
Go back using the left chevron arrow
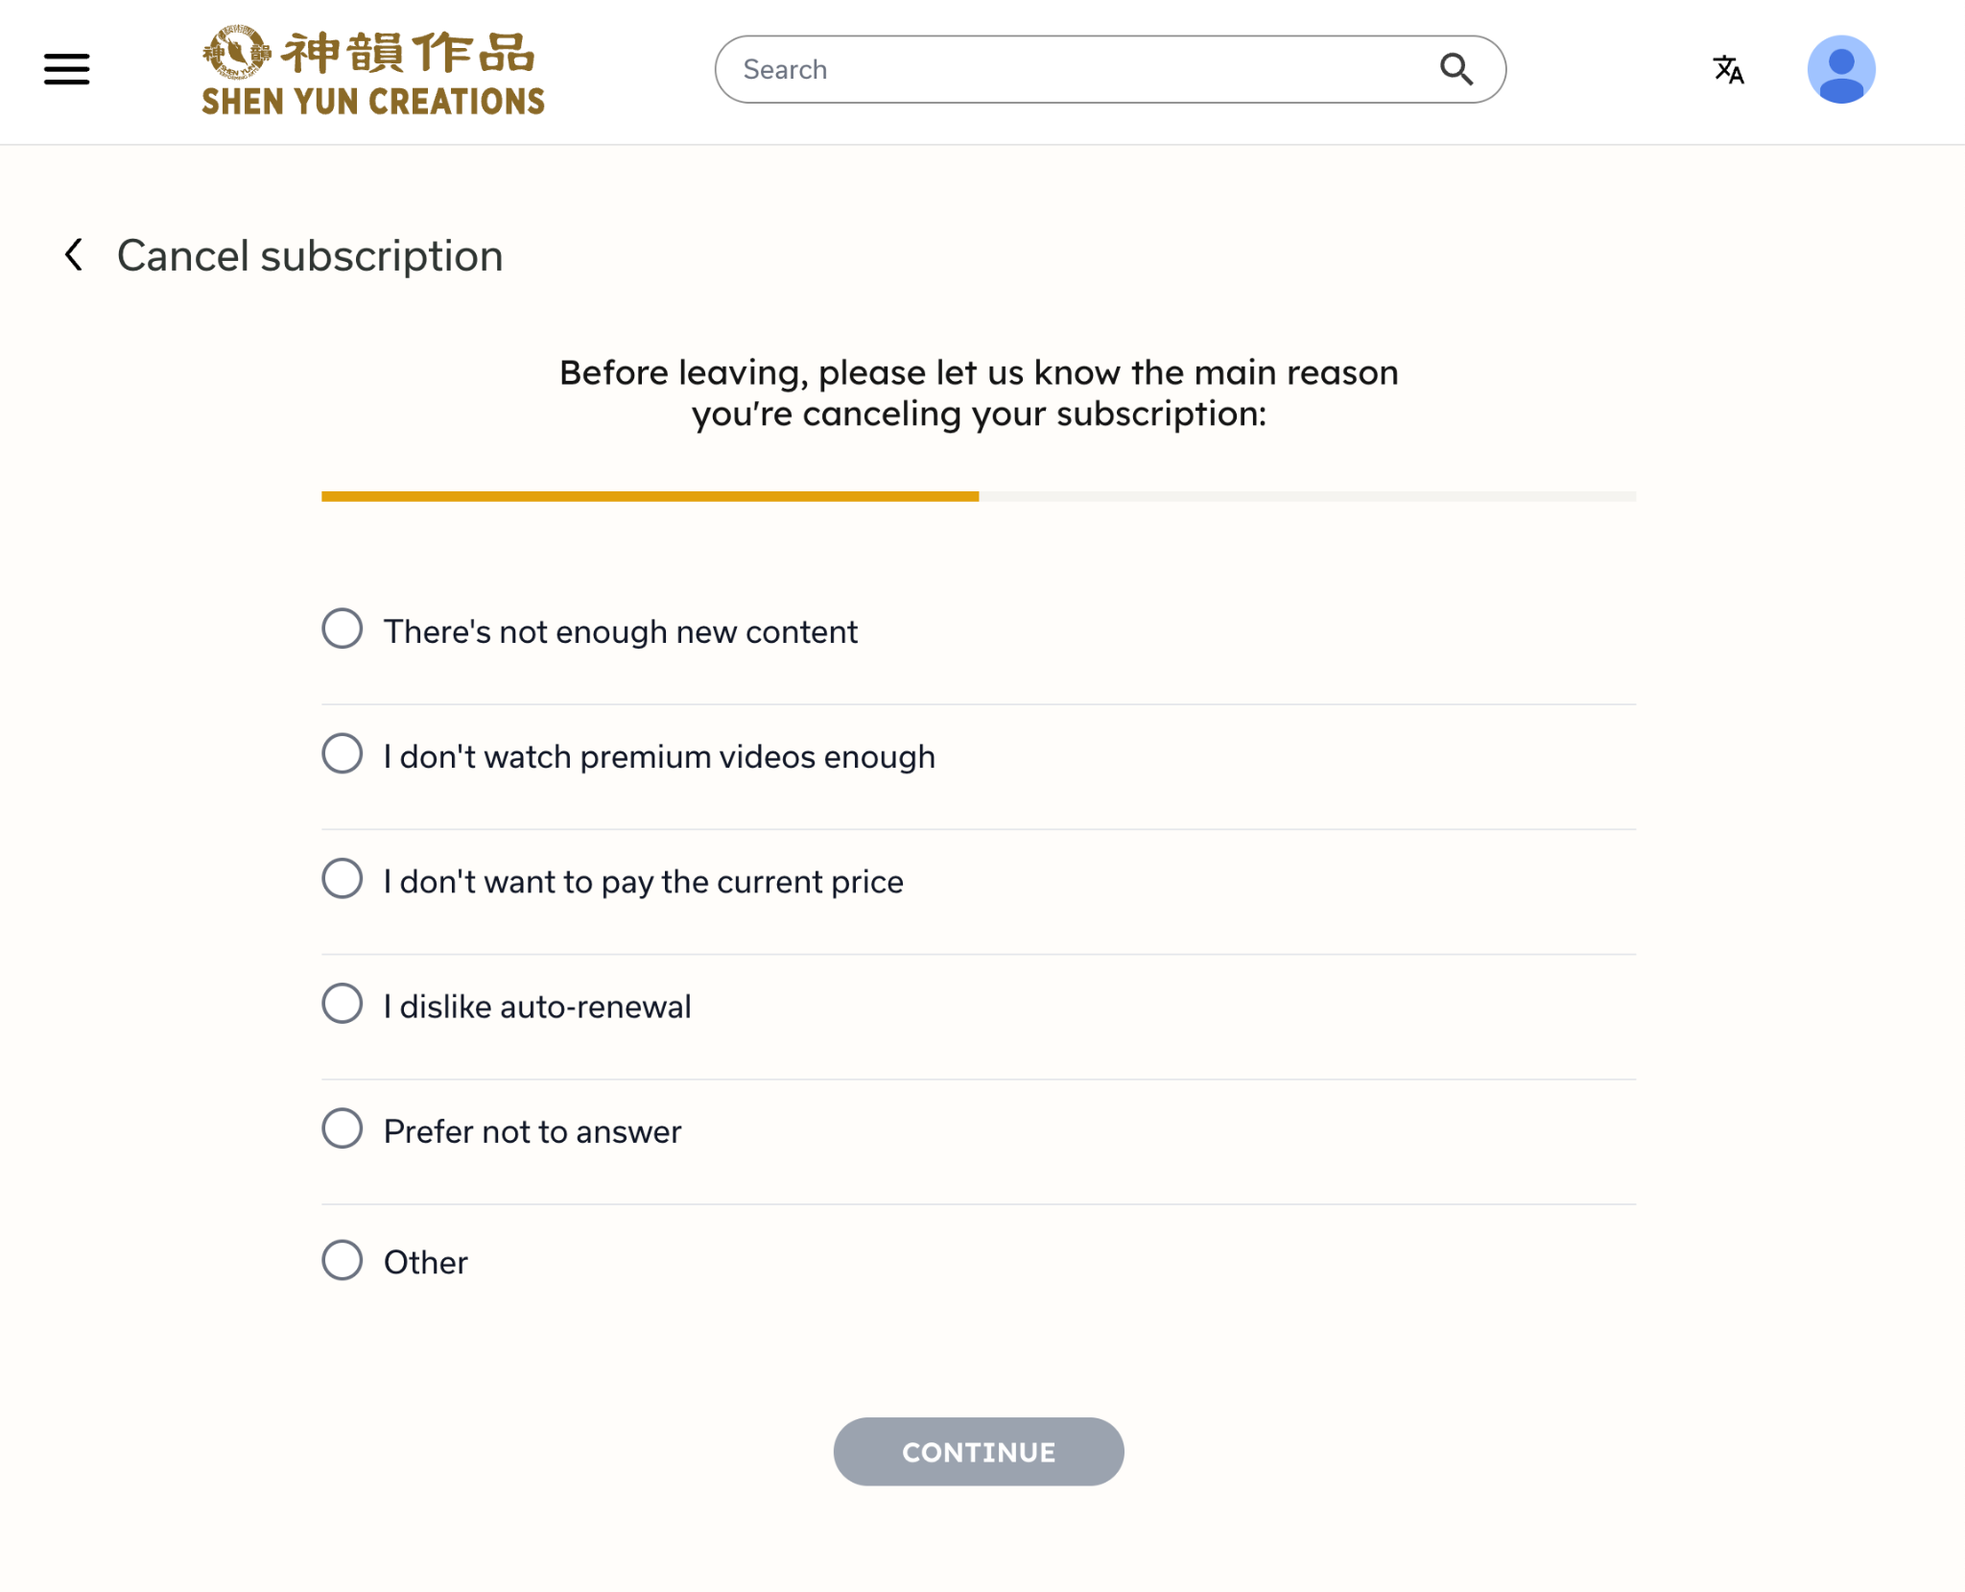tap(74, 255)
